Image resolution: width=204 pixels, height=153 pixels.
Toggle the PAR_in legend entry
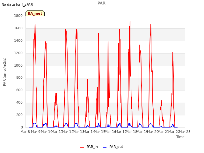[x=89, y=147]
